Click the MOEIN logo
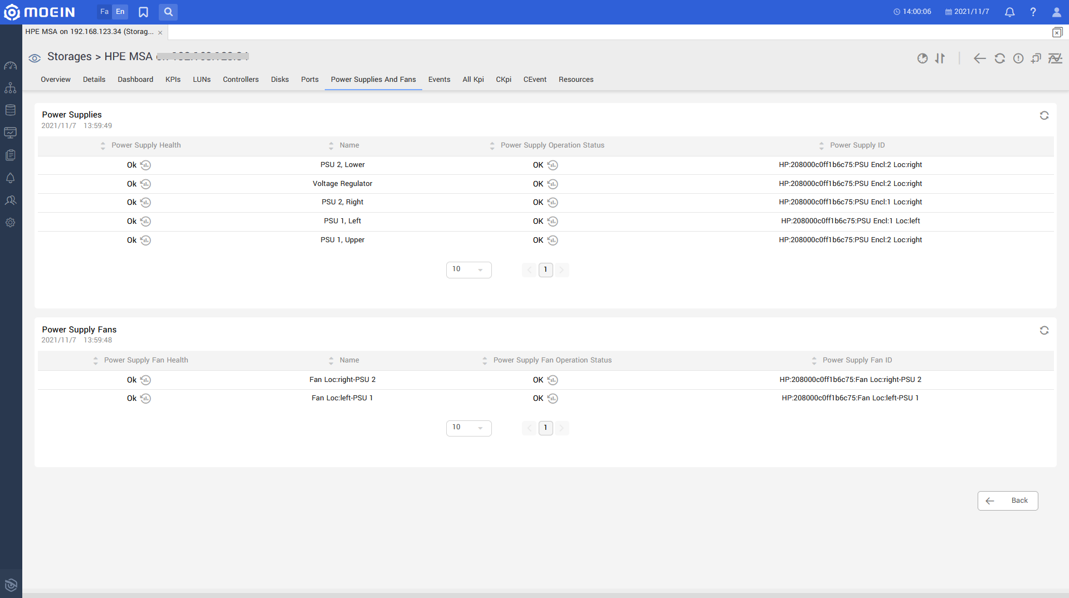 click(40, 12)
